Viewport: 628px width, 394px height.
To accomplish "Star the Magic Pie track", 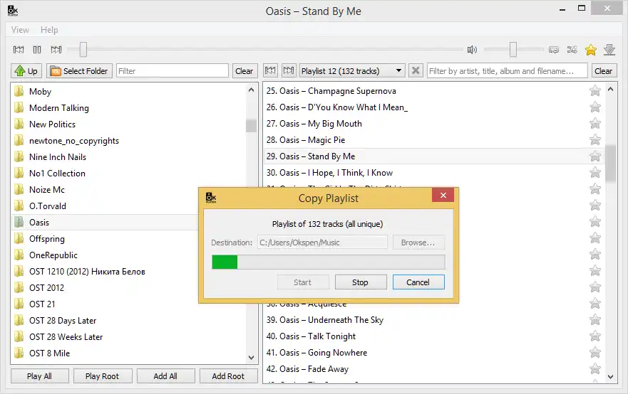I will pos(595,140).
